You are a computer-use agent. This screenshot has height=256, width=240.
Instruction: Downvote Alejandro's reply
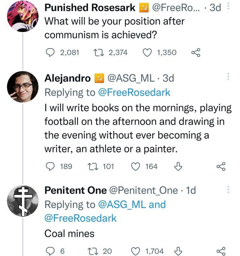pos(178,166)
